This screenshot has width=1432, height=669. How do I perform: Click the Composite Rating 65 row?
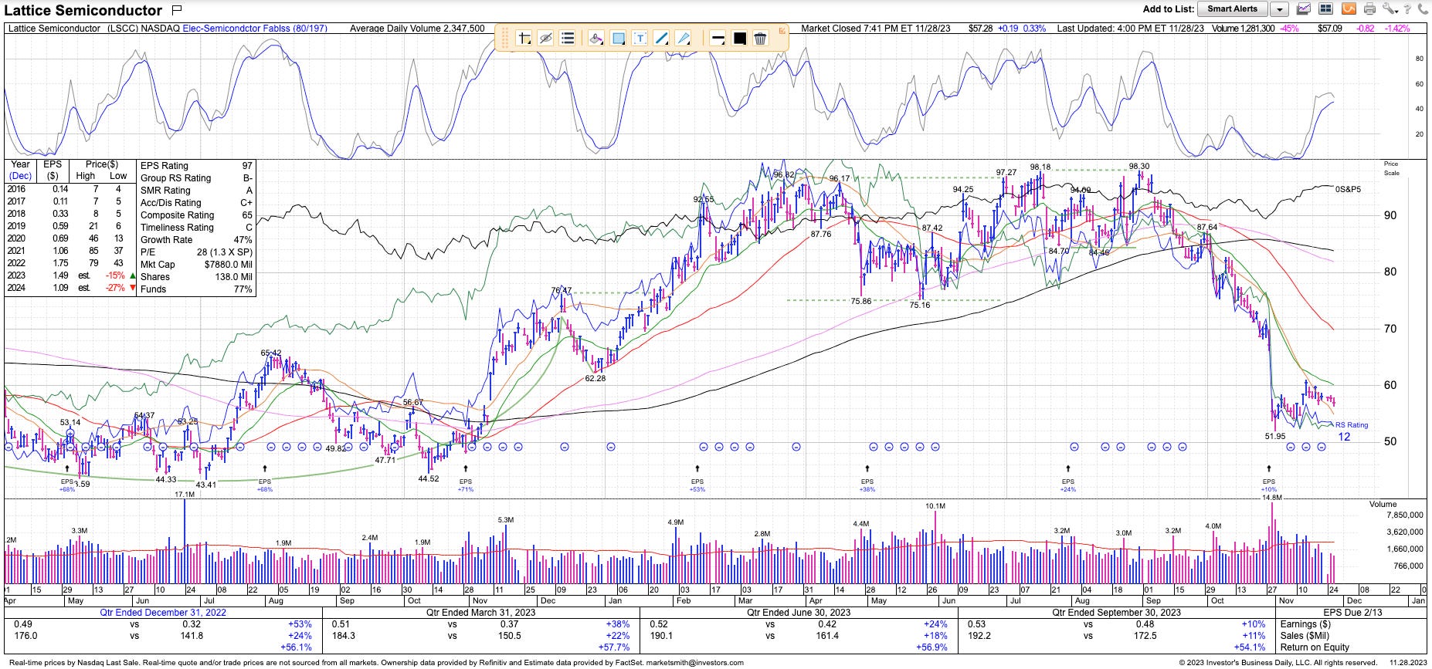[x=196, y=215]
